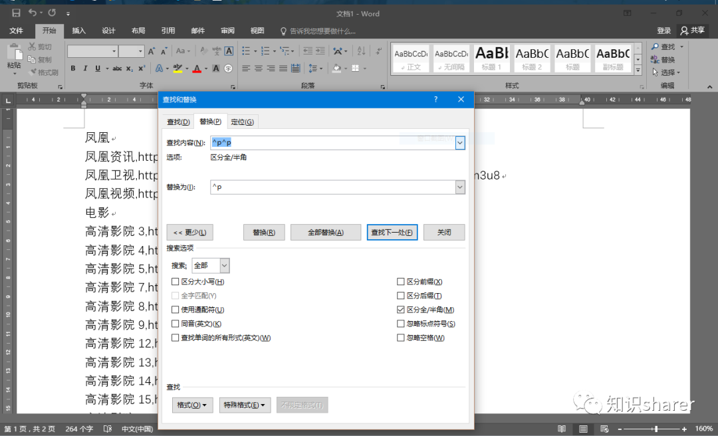The width and height of the screenshot is (718, 436).
Task: Click the Redo icon in quick access
Action: [52, 13]
